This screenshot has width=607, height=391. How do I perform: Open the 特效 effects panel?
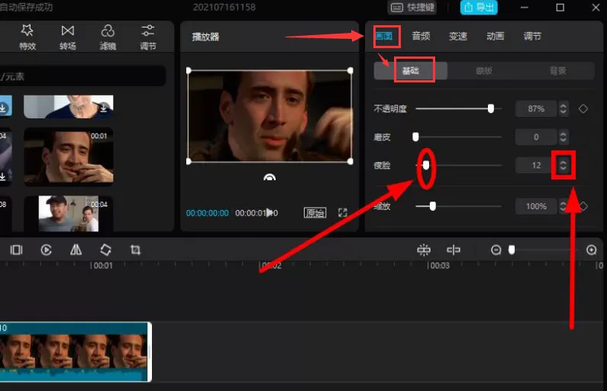point(27,37)
